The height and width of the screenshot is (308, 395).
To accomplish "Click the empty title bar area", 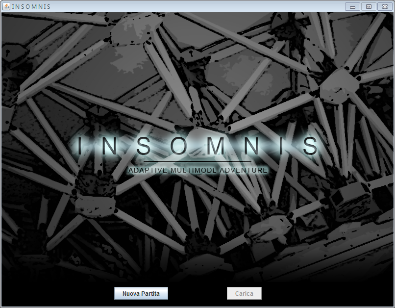I will [x=196, y=6].
